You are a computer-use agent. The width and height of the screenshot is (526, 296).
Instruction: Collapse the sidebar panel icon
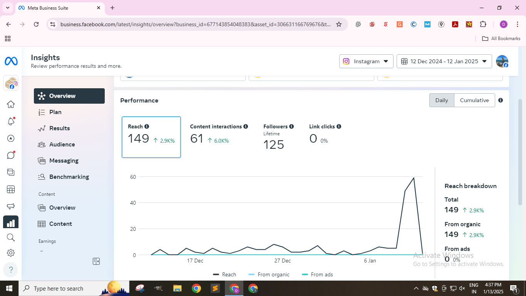96,261
